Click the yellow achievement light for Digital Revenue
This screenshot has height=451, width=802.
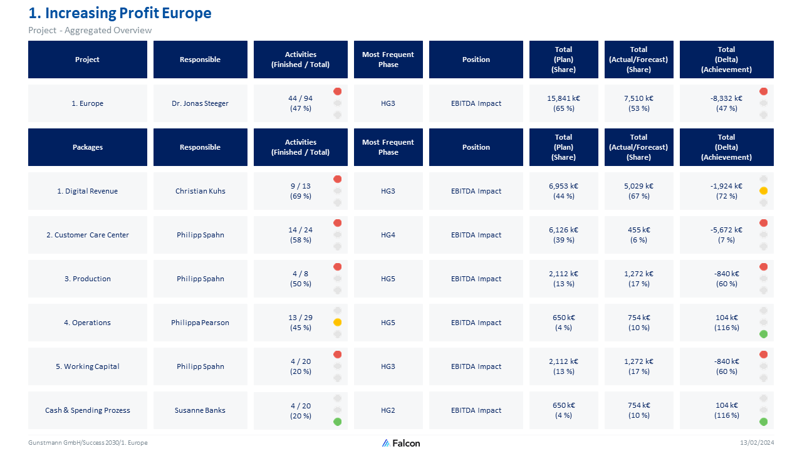pos(763,190)
